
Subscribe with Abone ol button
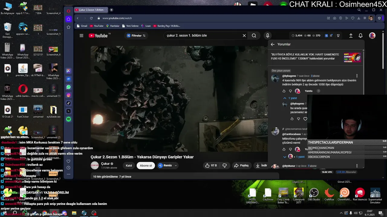146,165
